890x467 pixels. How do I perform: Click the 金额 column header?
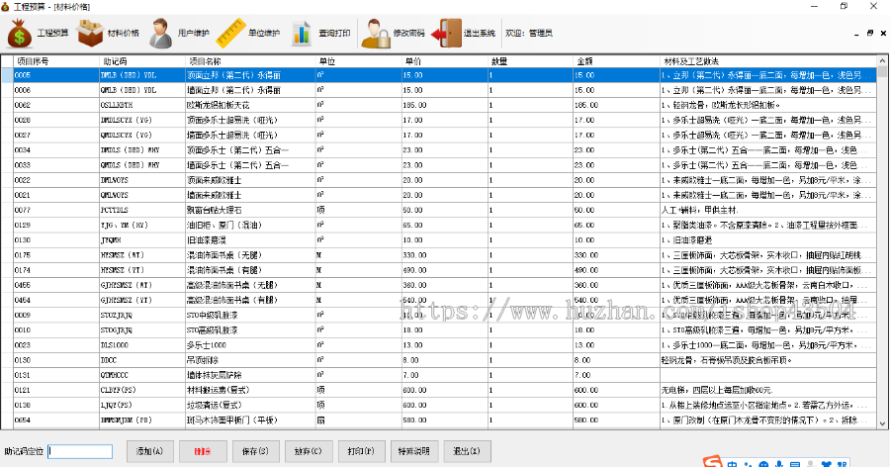tap(616, 60)
